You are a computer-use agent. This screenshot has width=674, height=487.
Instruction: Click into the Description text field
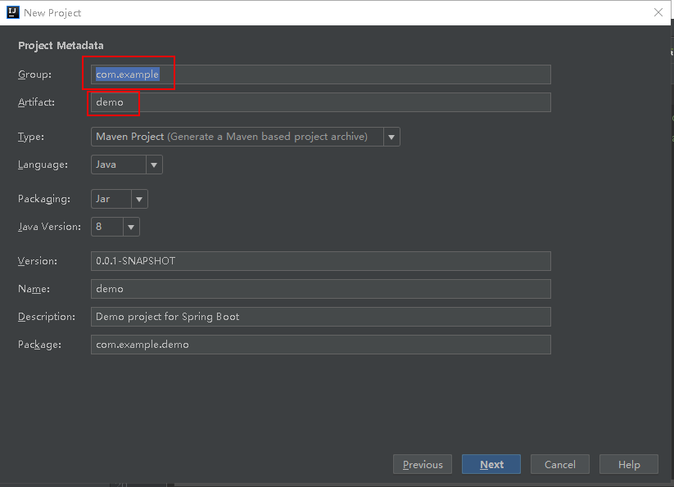(x=320, y=317)
